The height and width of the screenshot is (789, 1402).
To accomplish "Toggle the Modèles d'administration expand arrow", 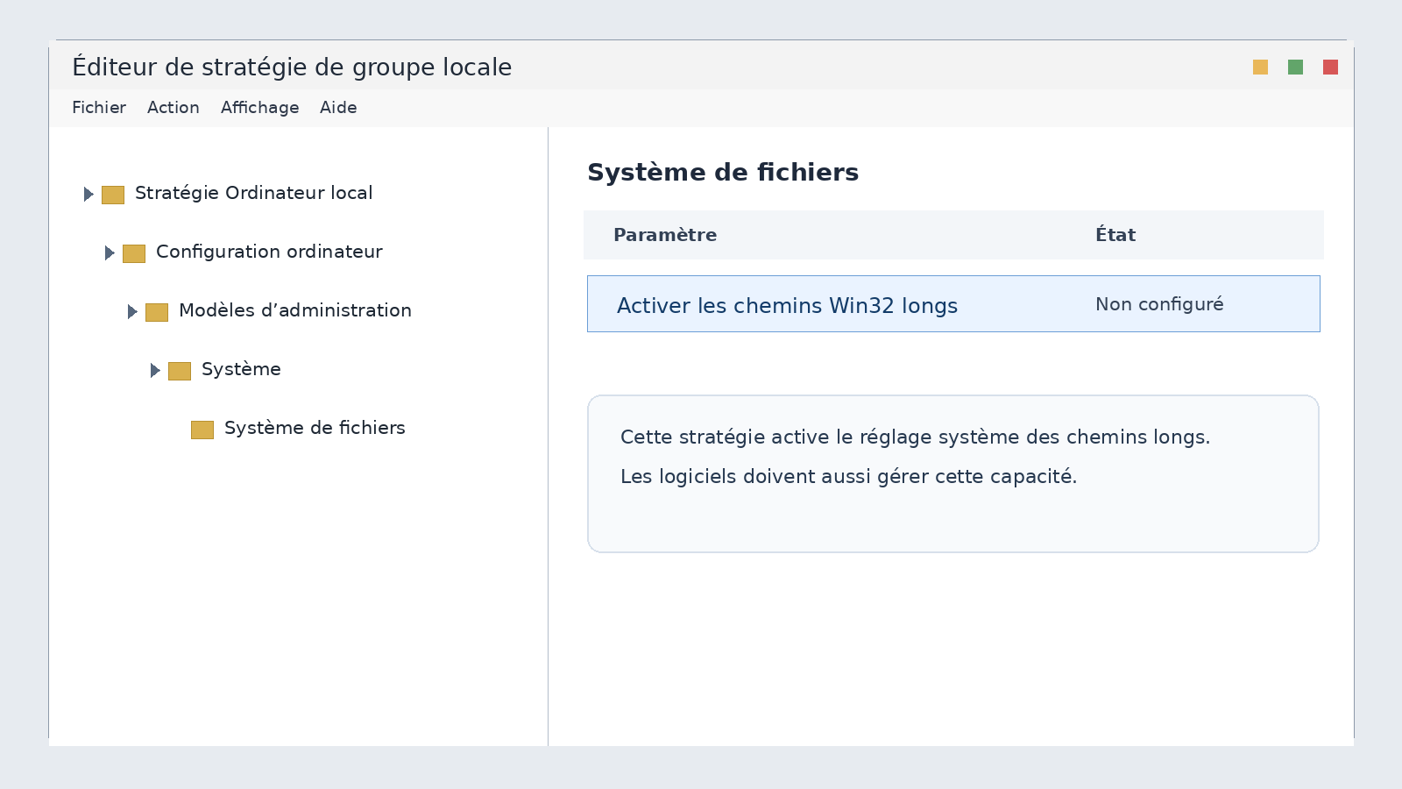I will coord(132,312).
